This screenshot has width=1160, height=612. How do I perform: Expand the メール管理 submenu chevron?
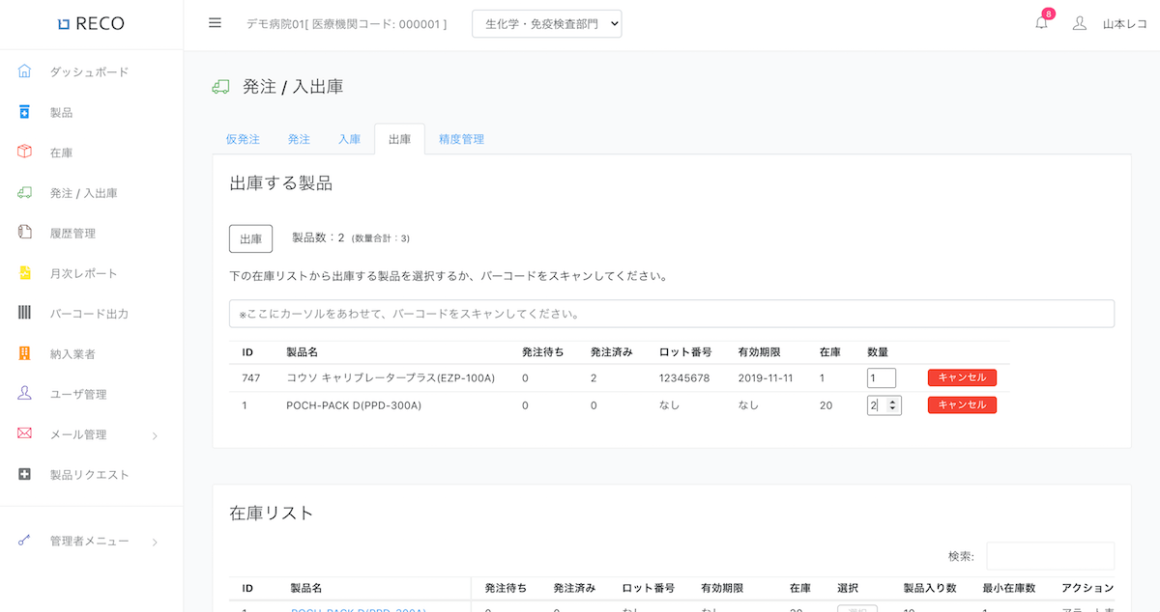click(155, 435)
